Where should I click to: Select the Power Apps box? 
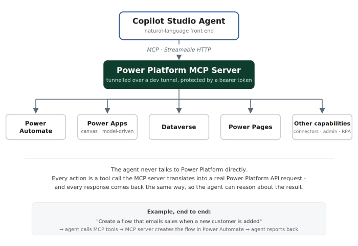pyautogui.click(x=107, y=127)
